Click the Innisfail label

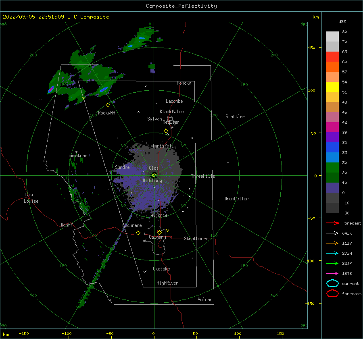[163, 146]
